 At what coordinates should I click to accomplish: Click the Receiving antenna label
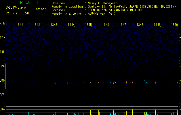pos(66,14)
